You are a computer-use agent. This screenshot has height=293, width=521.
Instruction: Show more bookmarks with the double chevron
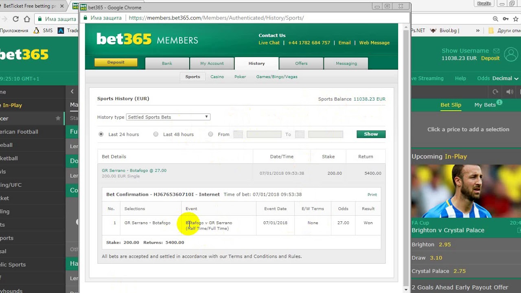[478, 31]
